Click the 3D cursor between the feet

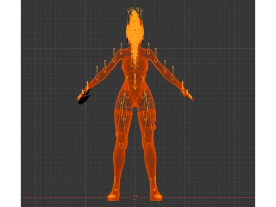pyautogui.click(x=135, y=197)
